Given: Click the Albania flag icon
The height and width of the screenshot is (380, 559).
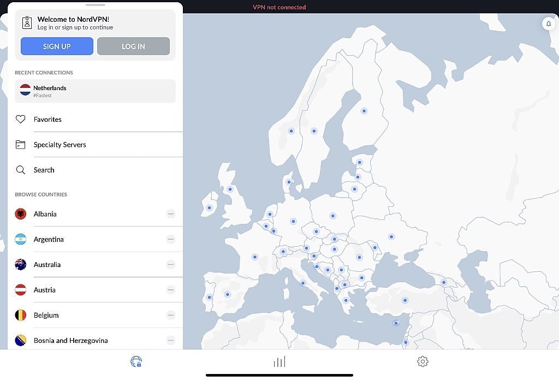Looking at the screenshot, I should pos(20,213).
